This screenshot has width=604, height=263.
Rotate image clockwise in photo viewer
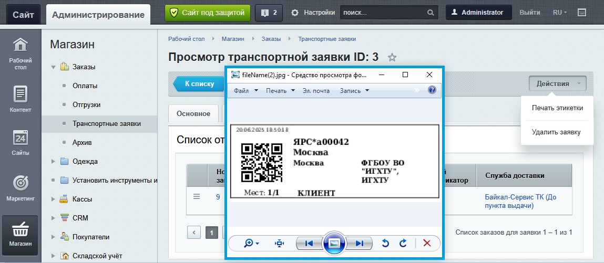point(403,243)
